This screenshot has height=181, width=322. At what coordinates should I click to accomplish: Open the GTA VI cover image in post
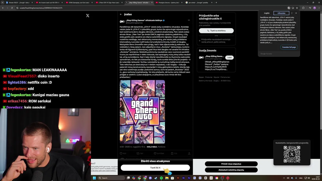click(142, 112)
